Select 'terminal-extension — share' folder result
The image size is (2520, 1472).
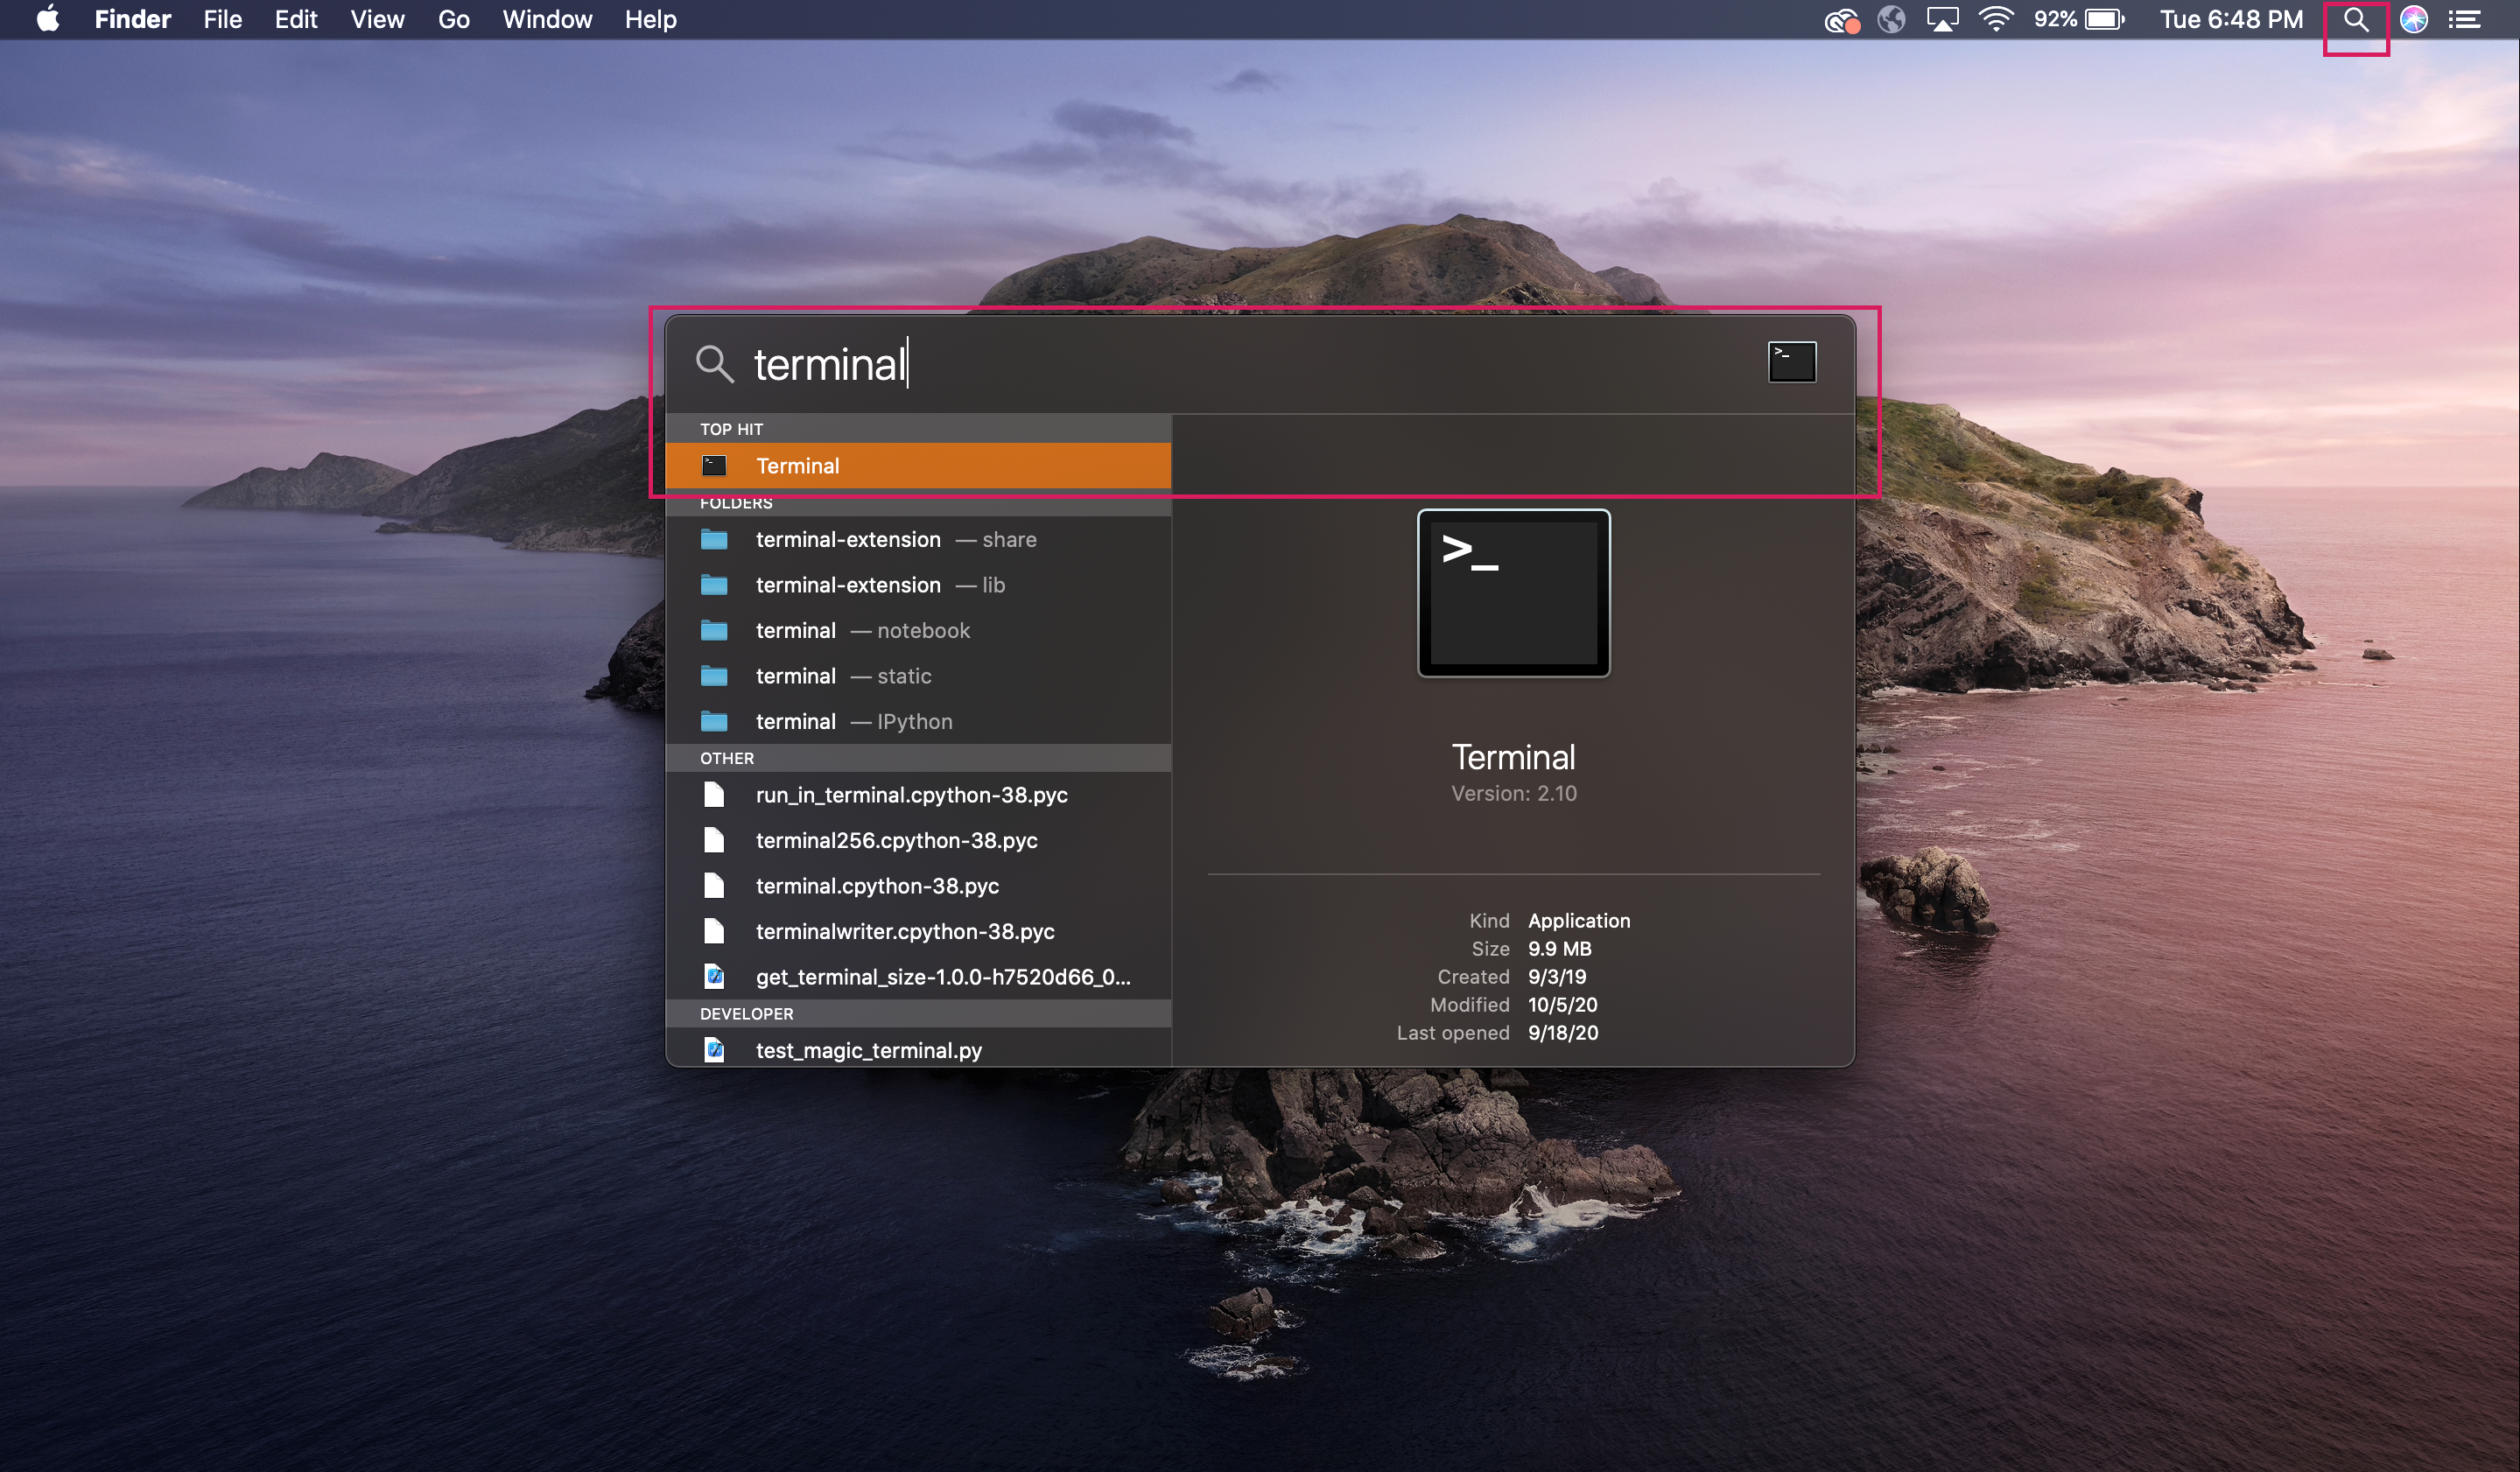tap(918, 539)
